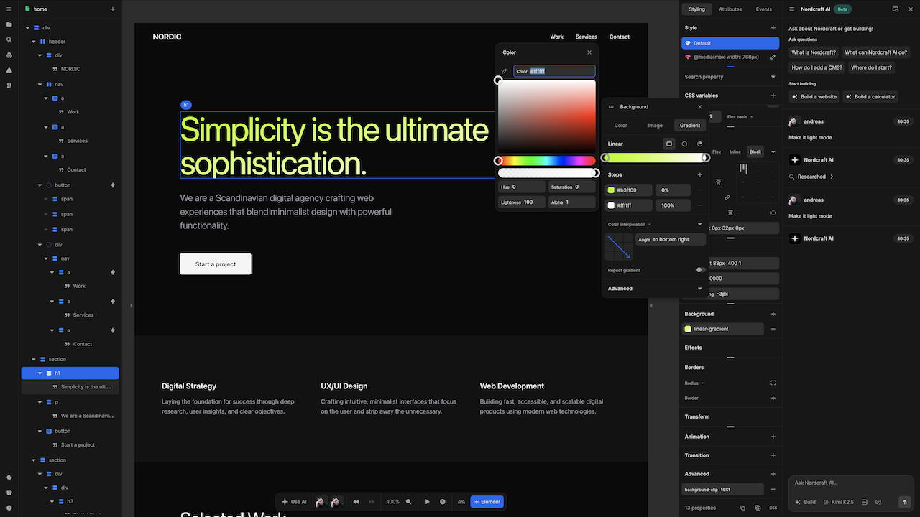Select the conic gradient type icon

coord(699,144)
